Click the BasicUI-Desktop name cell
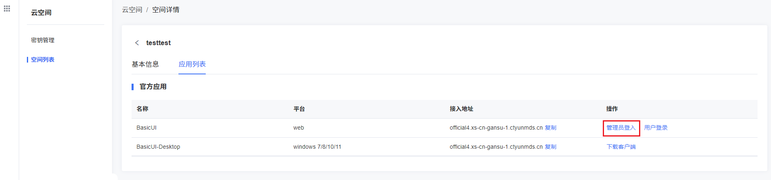Image resolution: width=771 pixels, height=180 pixels. click(x=158, y=147)
